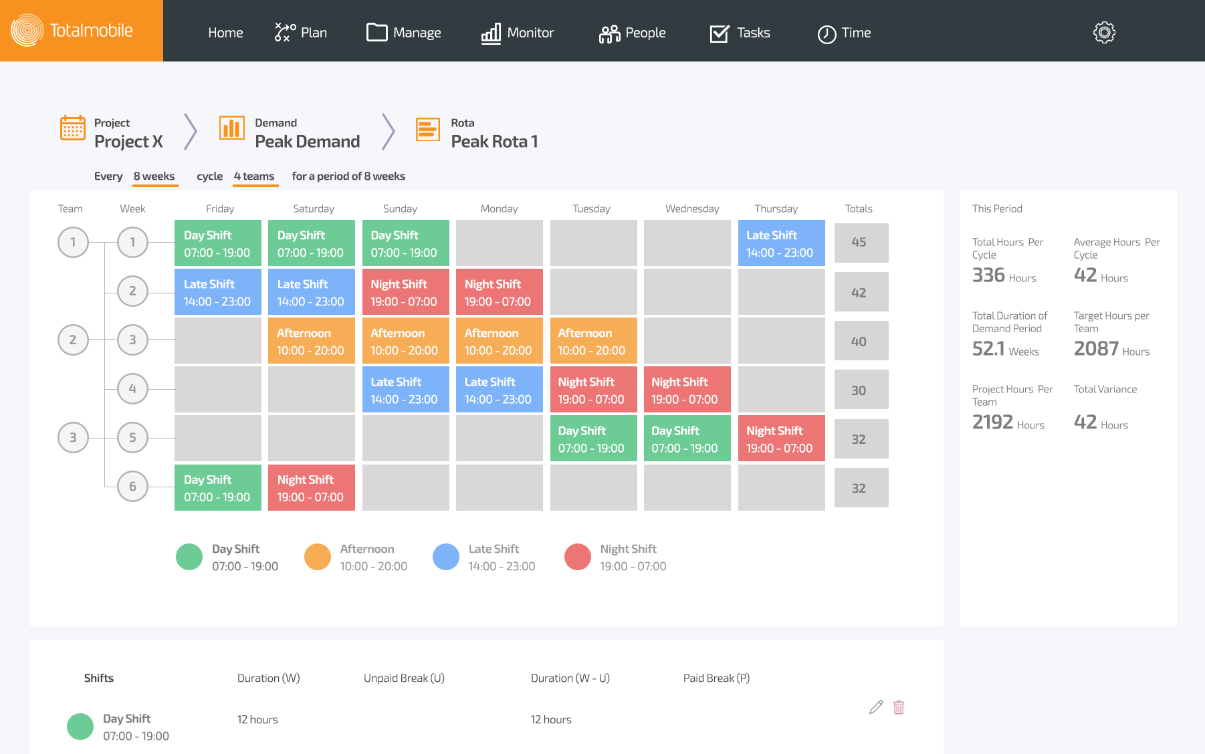The width and height of the screenshot is (1205, 754).
Task: Click the Totals column header
Action: click(859, 209)
